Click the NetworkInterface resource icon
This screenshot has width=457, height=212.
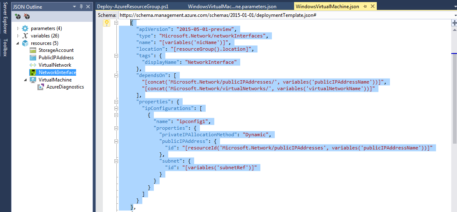tap(33, 72)
